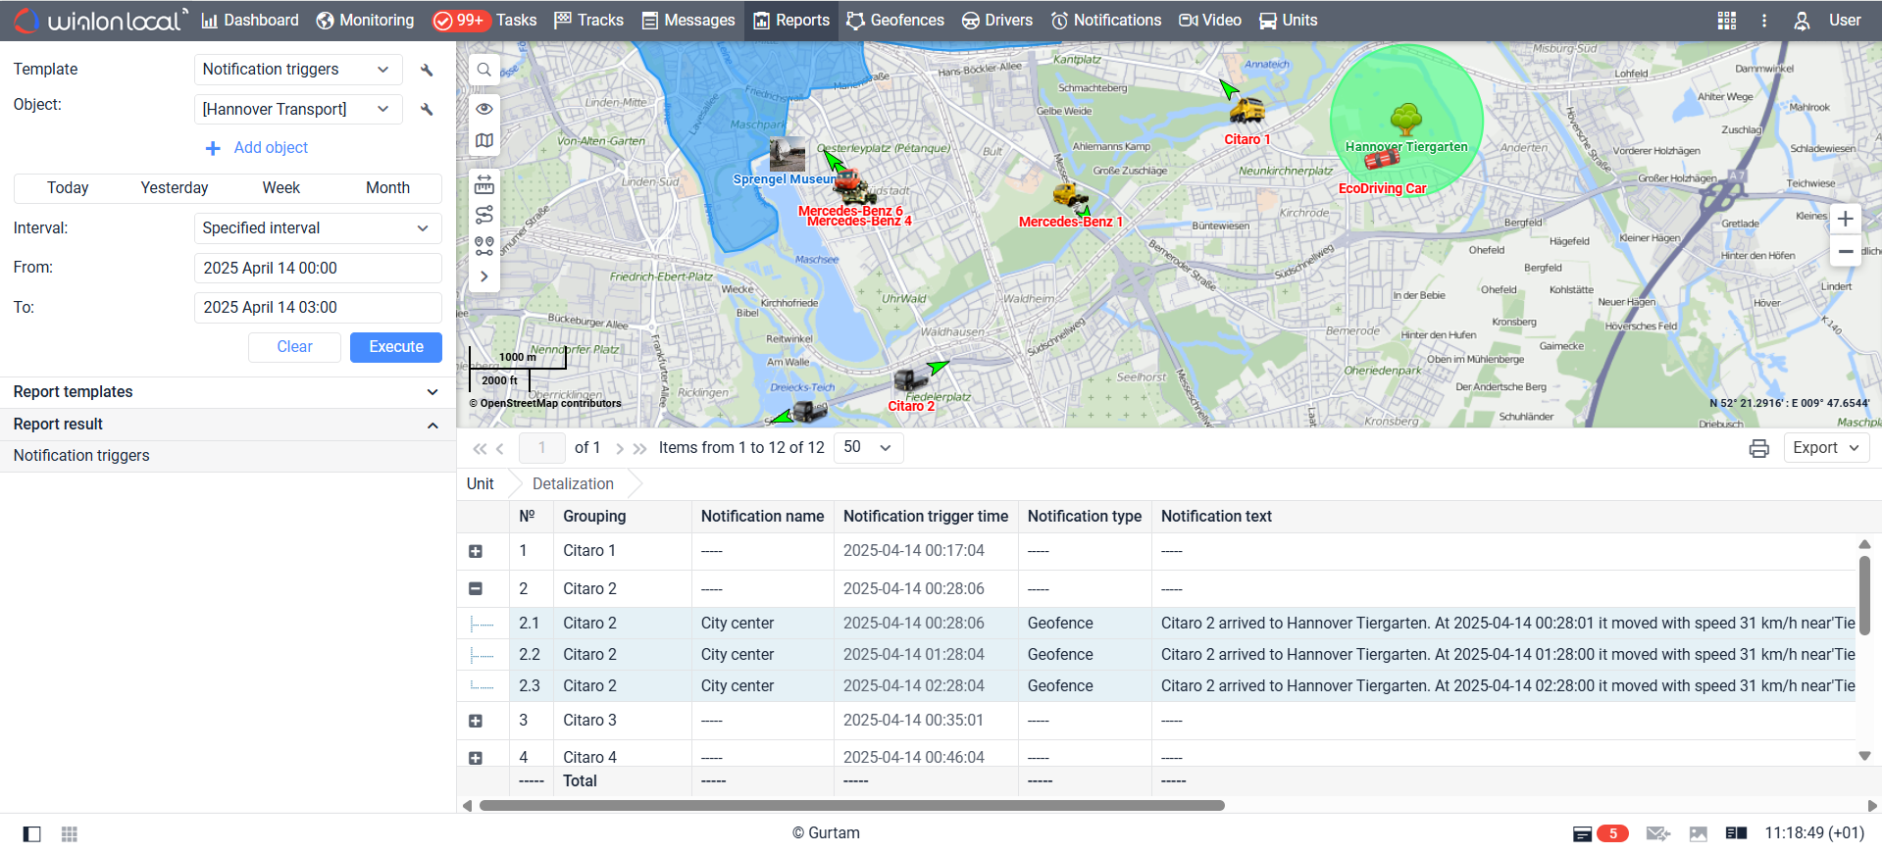Zoom in the map with plus button
The width and height of the screenshot is (1882, 853).
coord(1845,219)
